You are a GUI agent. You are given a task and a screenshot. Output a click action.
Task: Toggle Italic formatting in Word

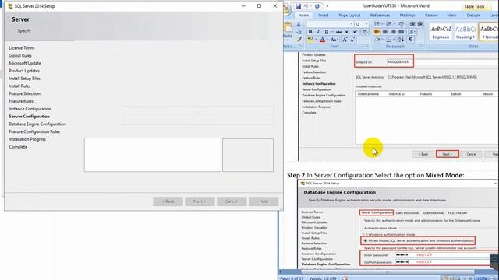pyautogui.click(x=318, y=32)
